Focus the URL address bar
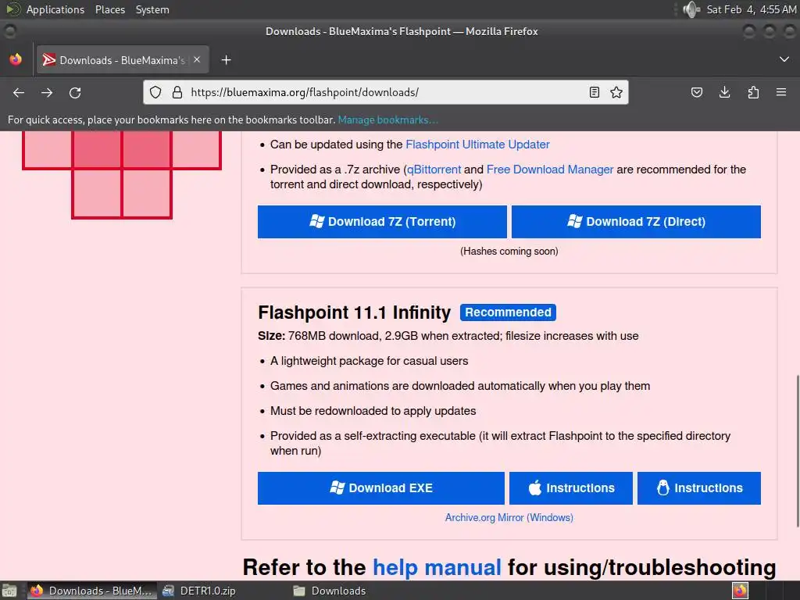 tap(385, 92)
